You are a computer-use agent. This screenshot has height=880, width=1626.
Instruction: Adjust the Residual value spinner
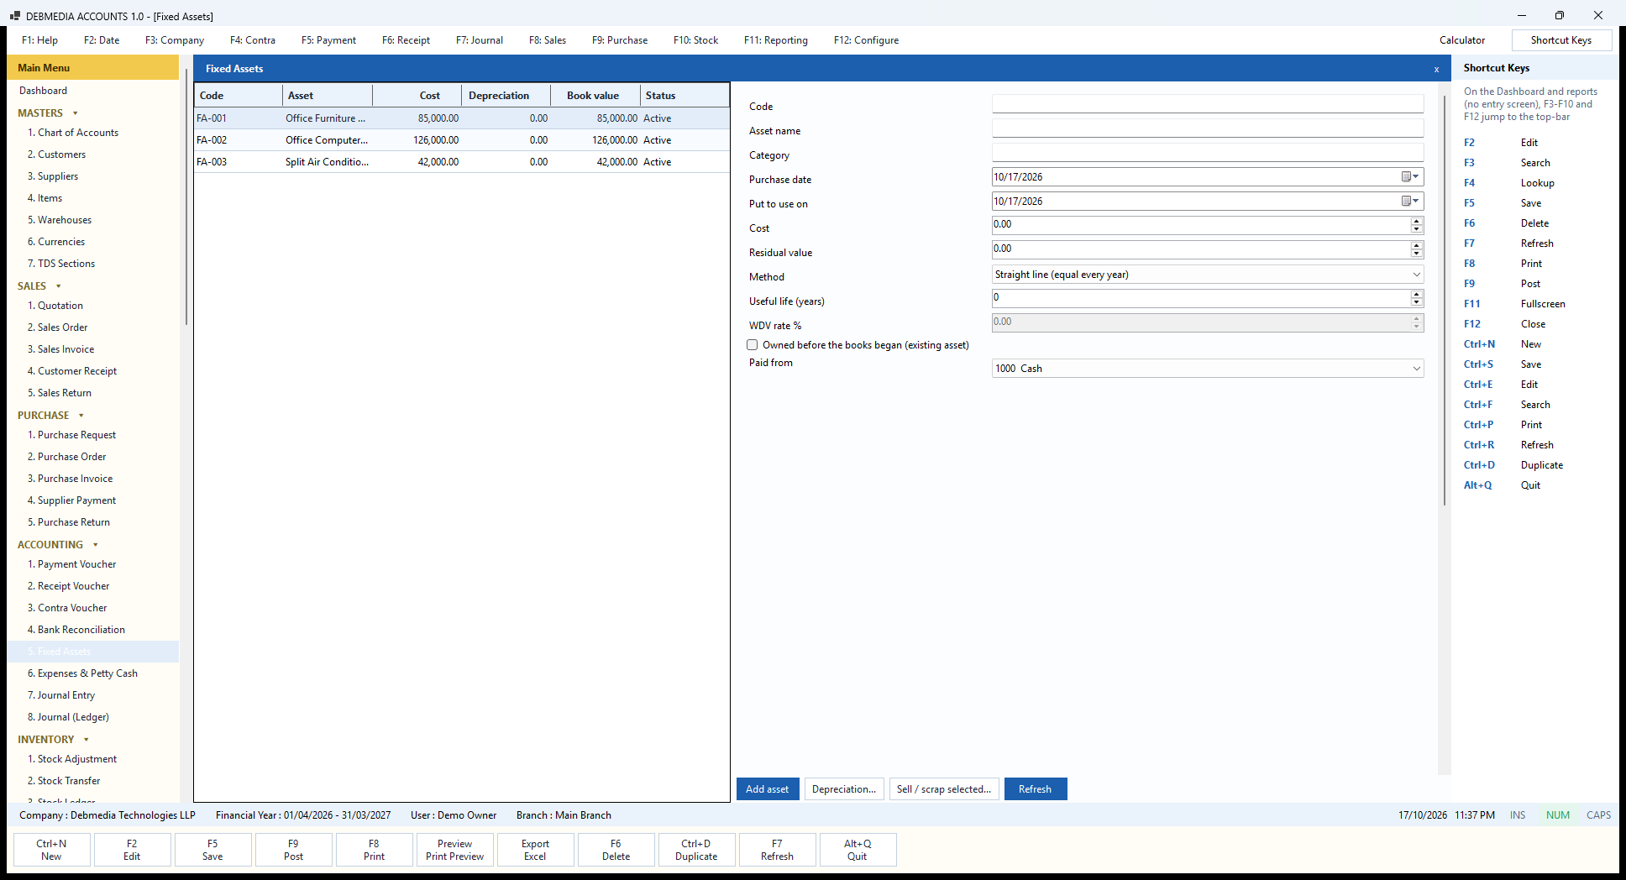coord(1417,249)
